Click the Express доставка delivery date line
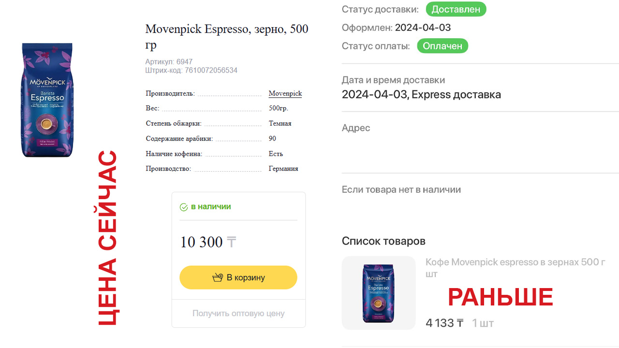Screen dimensions: 619x348 pos(421,95)
